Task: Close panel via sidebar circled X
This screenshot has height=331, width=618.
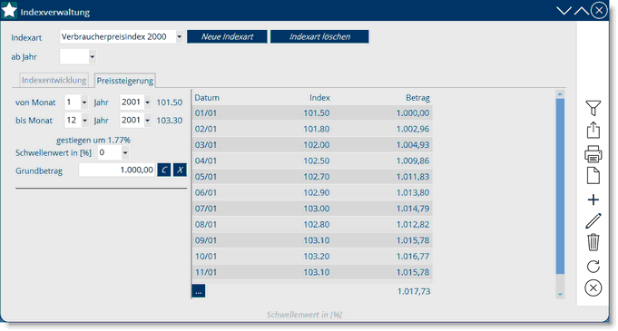Action: 593,288
